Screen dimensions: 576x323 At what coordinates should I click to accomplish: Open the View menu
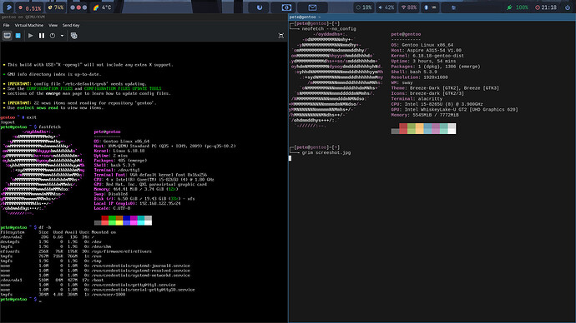pyautogui.click(x=53, y=25)
